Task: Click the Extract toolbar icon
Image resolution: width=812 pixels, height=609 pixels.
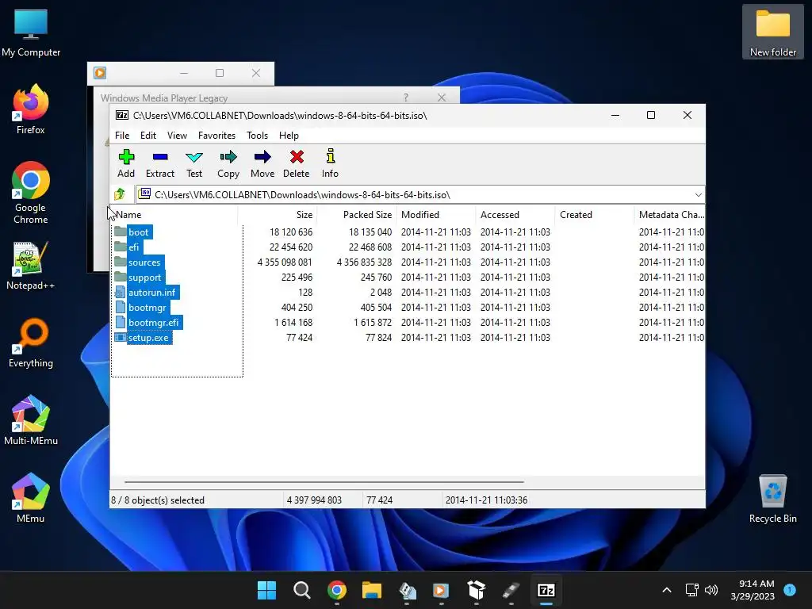Action: 160,163
